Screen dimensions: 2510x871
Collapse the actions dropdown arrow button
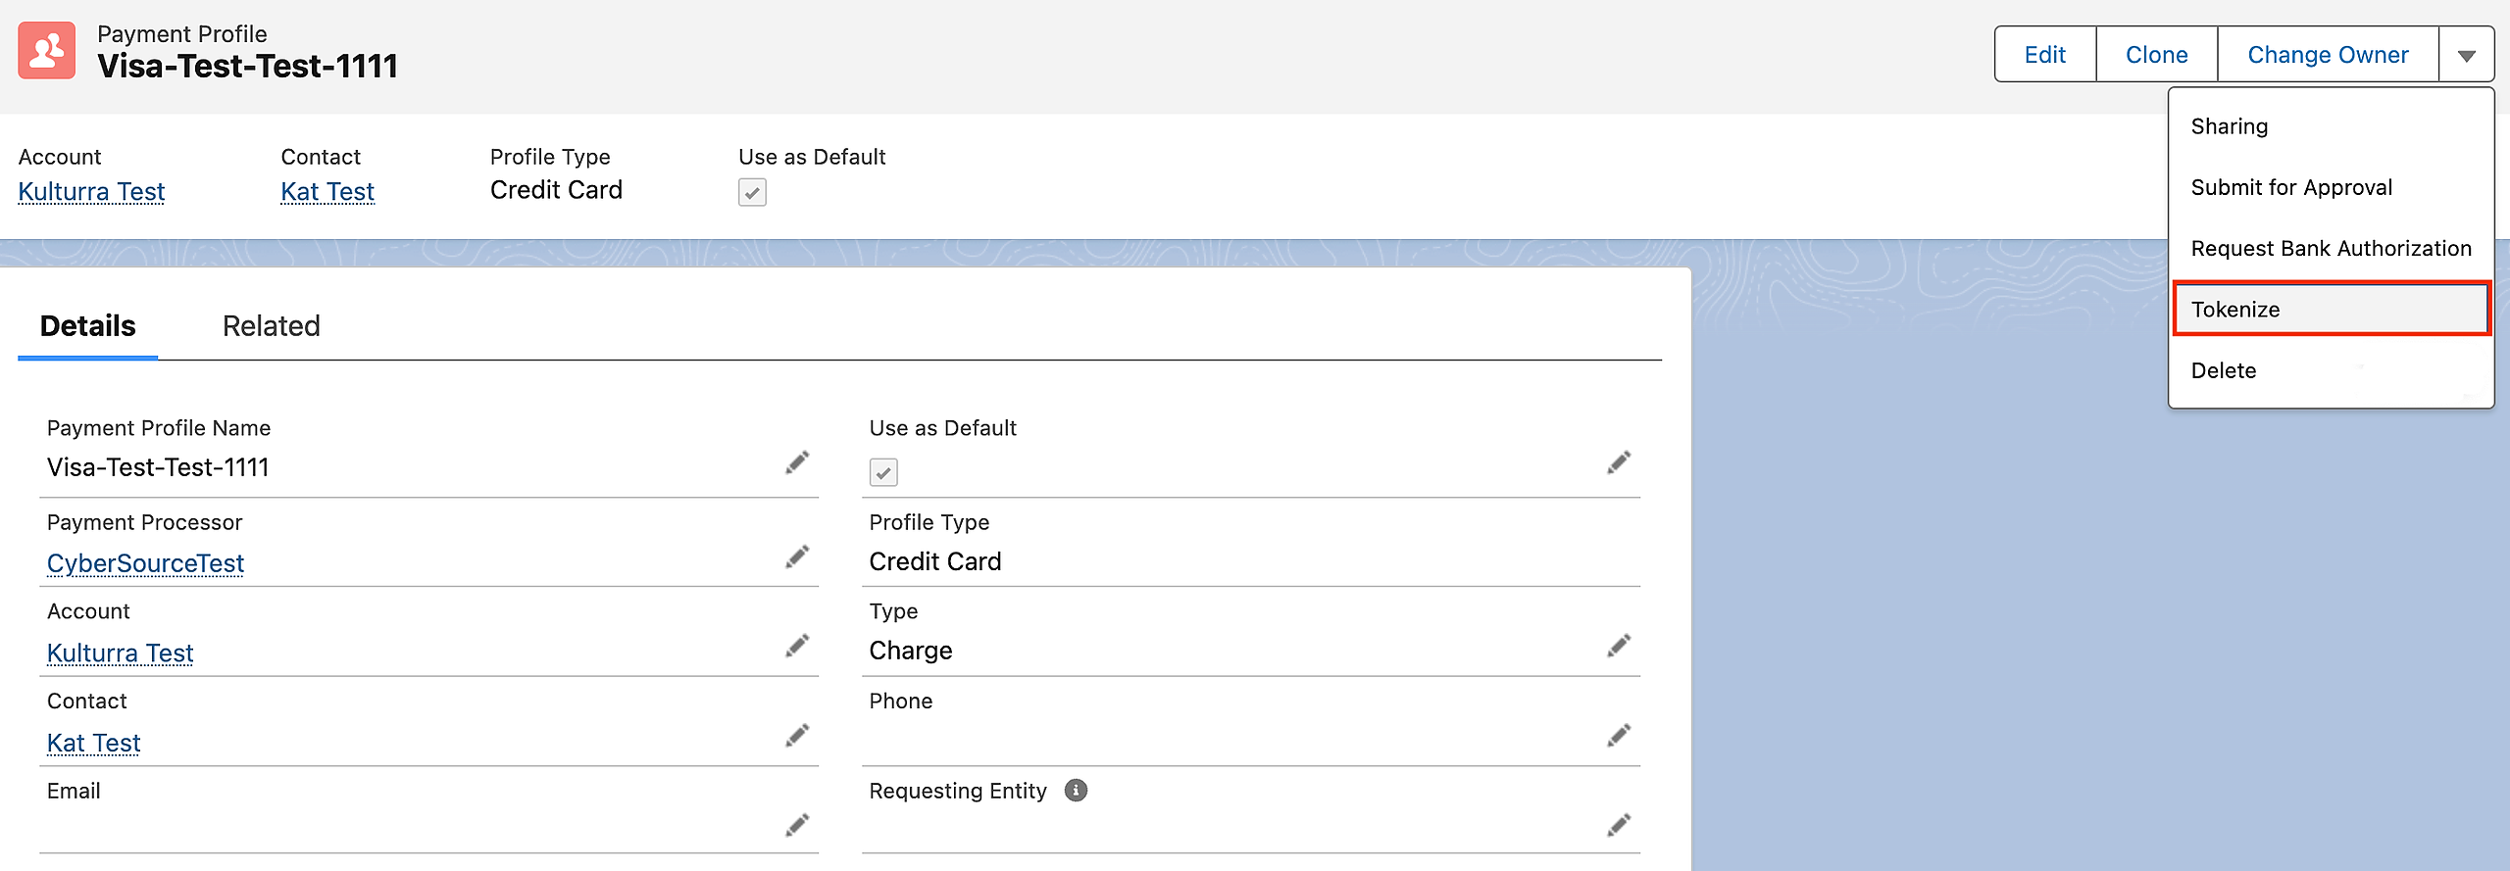click(2466, 55)
